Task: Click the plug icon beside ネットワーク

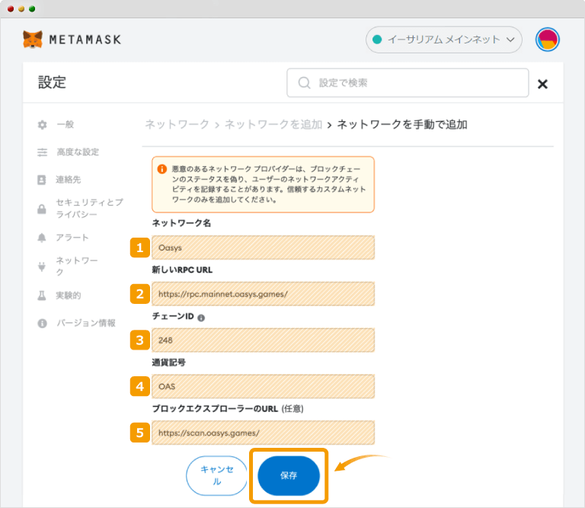Action: [x=42, y=267]
